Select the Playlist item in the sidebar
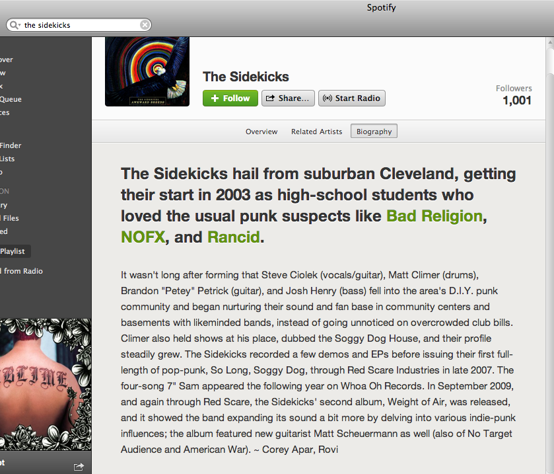Viewport: 554px width, 474px height. coord(13,251)
